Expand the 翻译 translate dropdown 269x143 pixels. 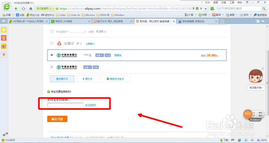pyautogui.click(x=223, y=15)
